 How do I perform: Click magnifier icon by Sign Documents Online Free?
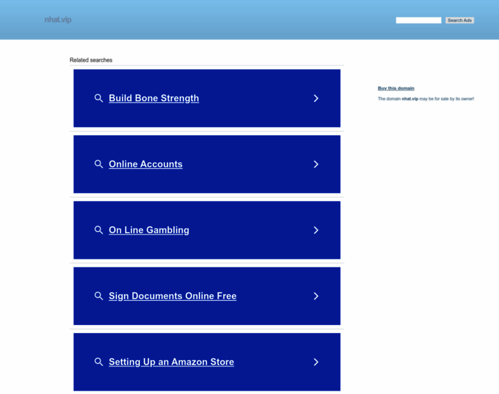pos(98,296)
